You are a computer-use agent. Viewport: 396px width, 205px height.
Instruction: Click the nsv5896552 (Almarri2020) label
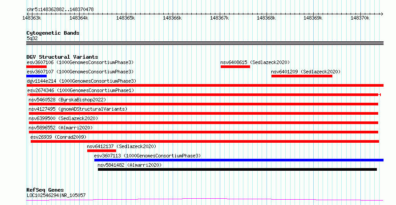coord(61,128)
